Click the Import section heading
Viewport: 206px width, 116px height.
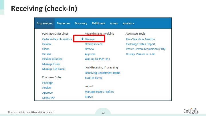[88, 86]
